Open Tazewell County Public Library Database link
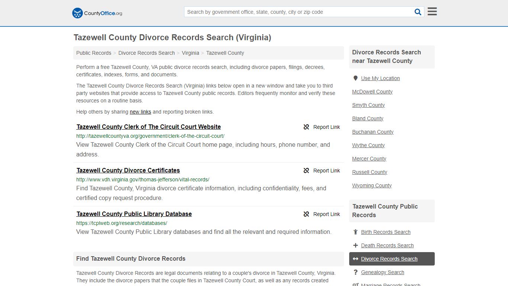This screenshot has height=286, width=508. pyautogui.click(x=134, y=214)
